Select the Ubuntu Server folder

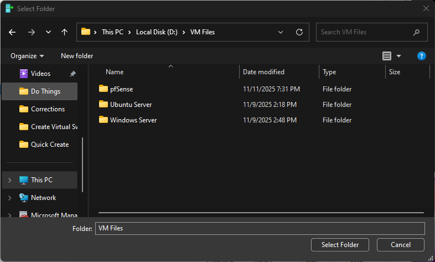point(131,104)
